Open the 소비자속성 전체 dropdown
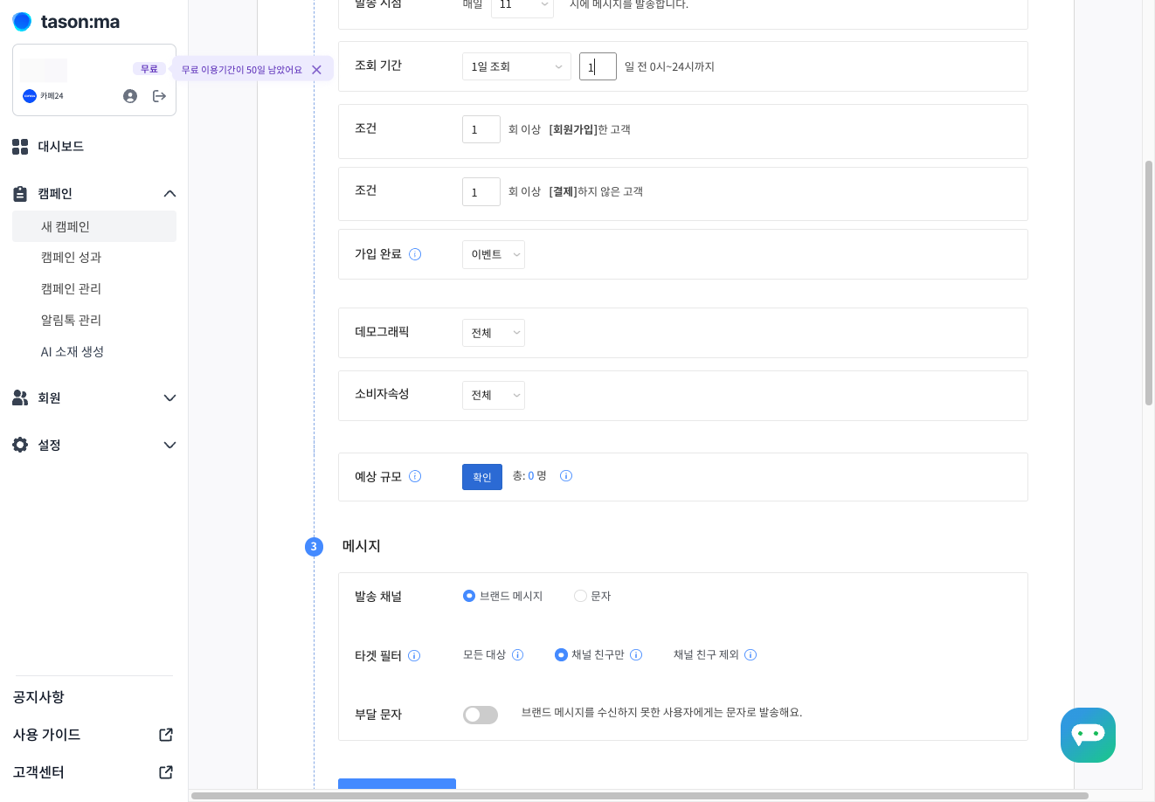The image size is (1155, 802). [494, 395]
